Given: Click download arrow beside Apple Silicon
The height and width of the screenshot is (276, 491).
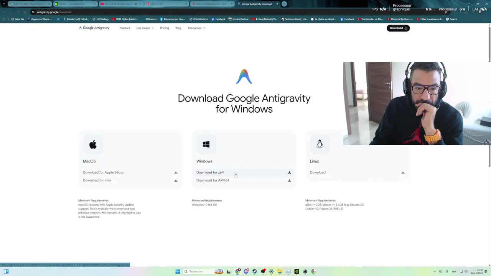Looking at the screenshot, I should click(176, 172).
